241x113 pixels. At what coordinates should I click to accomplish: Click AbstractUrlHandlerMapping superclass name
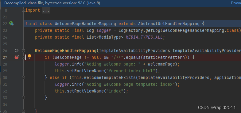click(169, 24)
